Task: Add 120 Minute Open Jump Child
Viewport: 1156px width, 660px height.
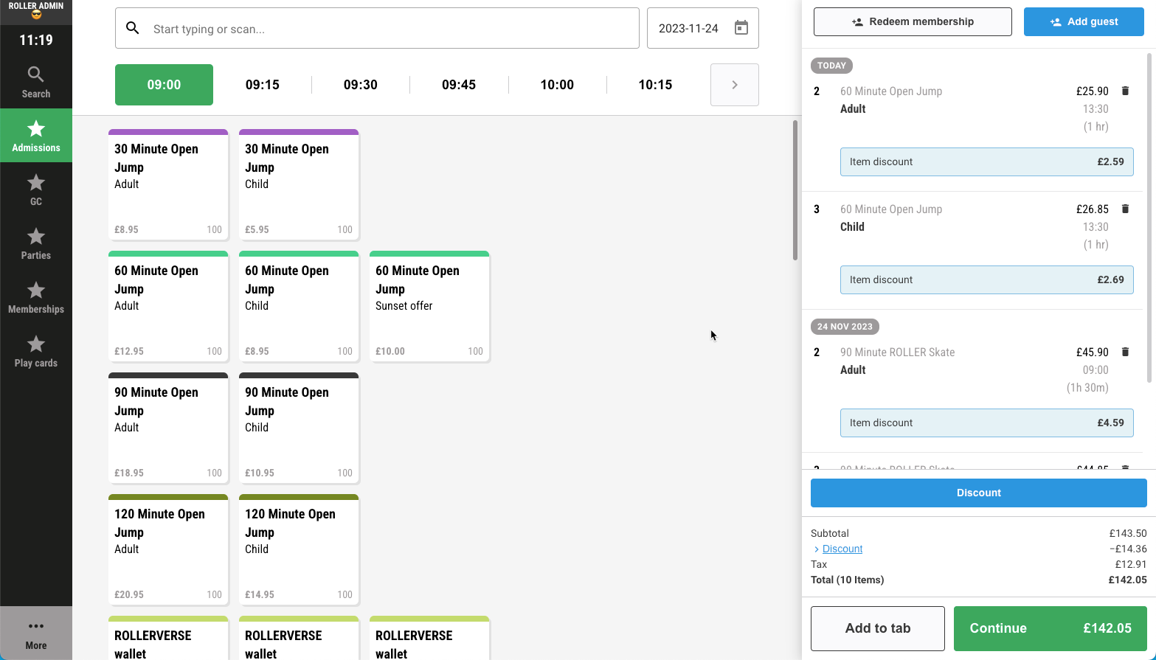Action: coord(299,549)
